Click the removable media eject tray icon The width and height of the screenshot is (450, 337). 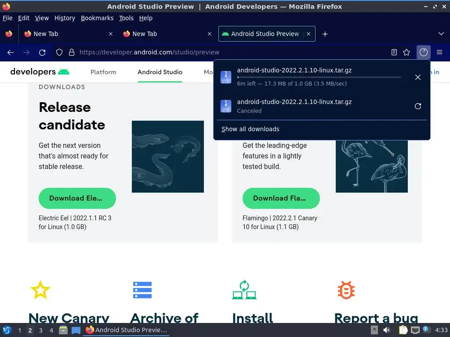[374, 330]
